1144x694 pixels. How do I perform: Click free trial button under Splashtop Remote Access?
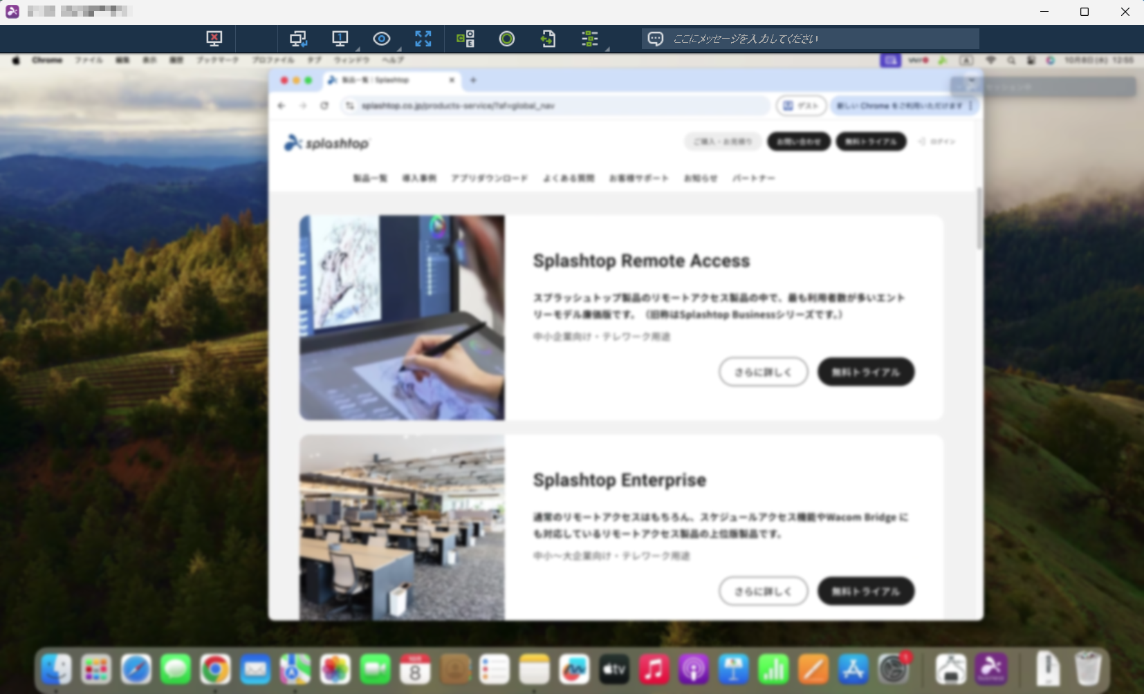click(866, 372)
